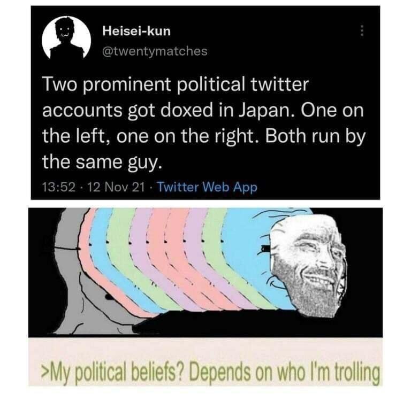Open Heisei-kun's profile avatar

66,37
